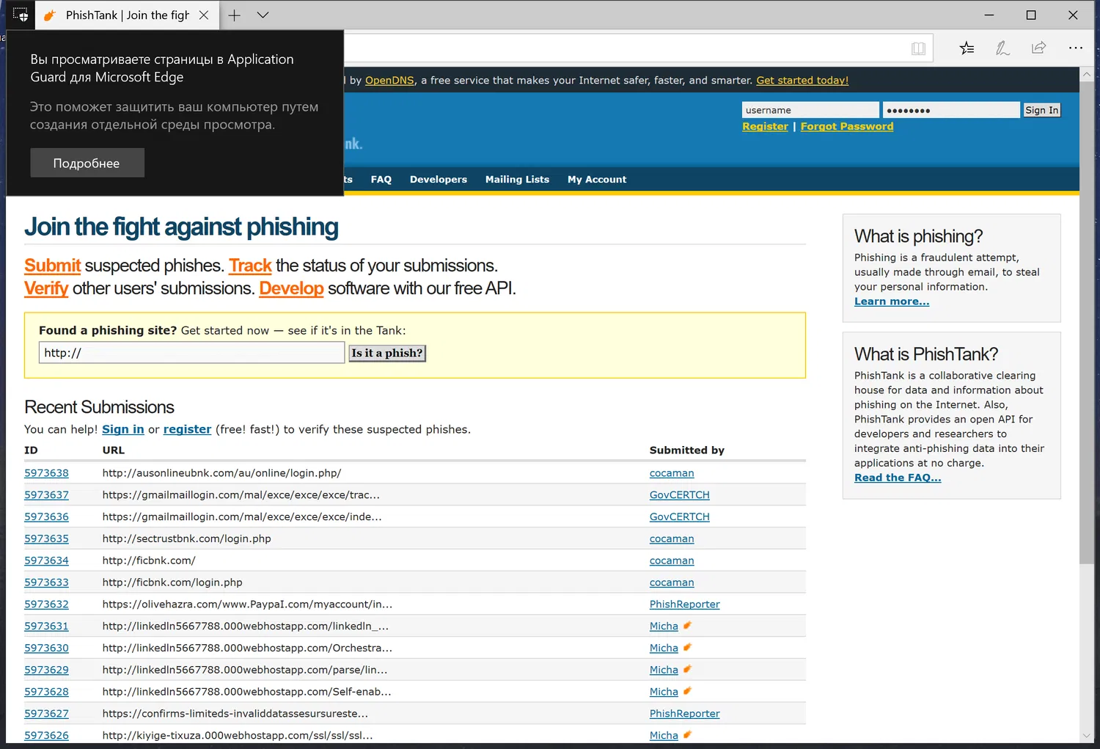Follow the orange Submit link
Image resolution: width=1100 pixels, height=749 pixels.
52,266
